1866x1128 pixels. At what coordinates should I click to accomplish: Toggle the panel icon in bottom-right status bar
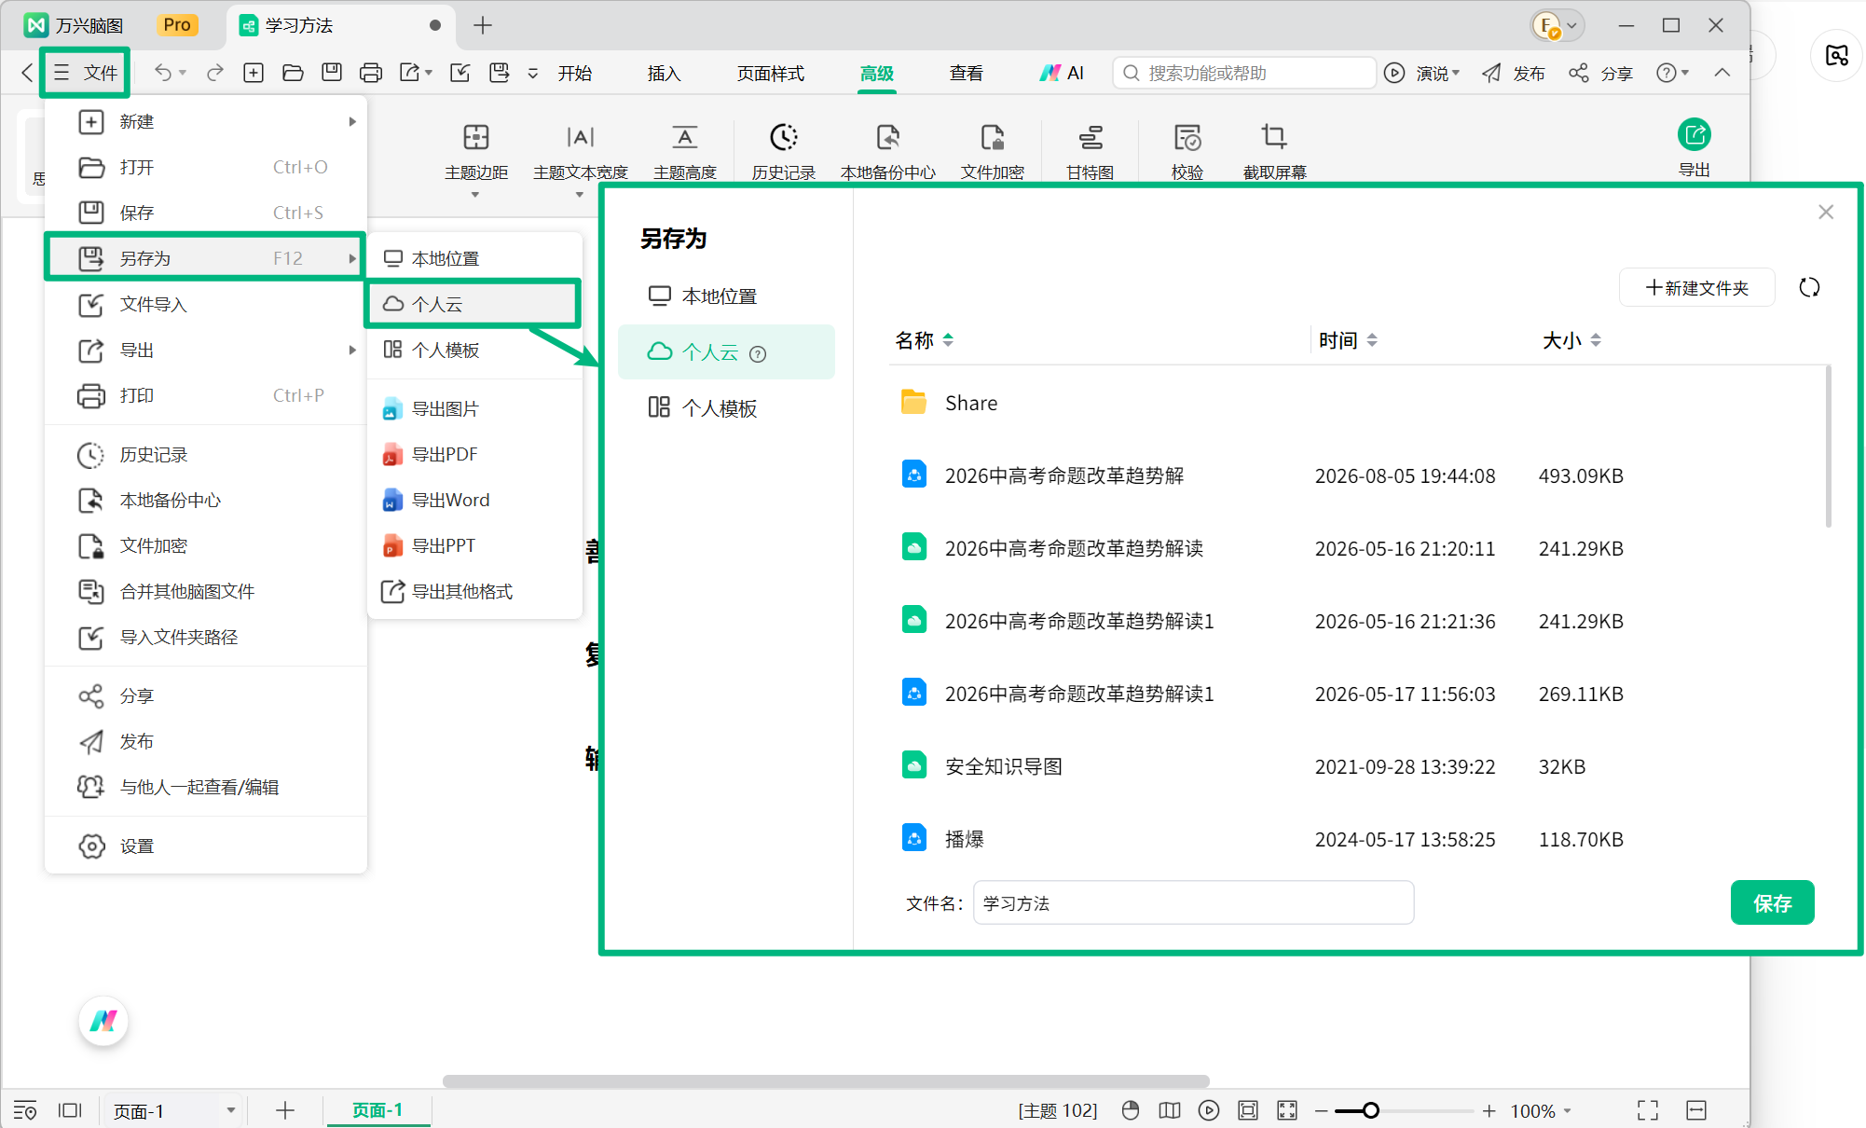pyautogui.click(x=1696, y=1110)
